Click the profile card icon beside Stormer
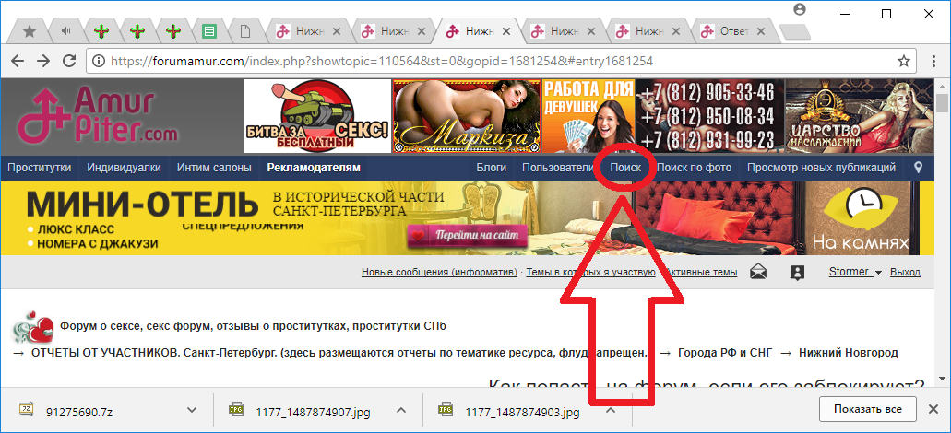 point(798,272)
